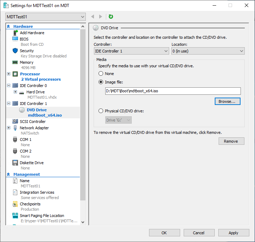This screenshot has height=242, width=255.
Task: Open the Controller dropdown IDE Controller 1
Action: 131,51
